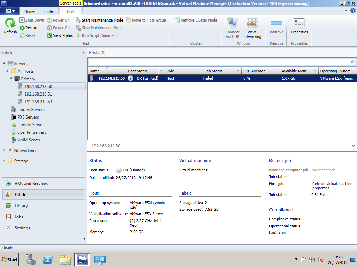Image resolution: width=357 pixels, height=267 pixels.
Task: Open VMs and Services workspace
Action: (x=44, y=184)
